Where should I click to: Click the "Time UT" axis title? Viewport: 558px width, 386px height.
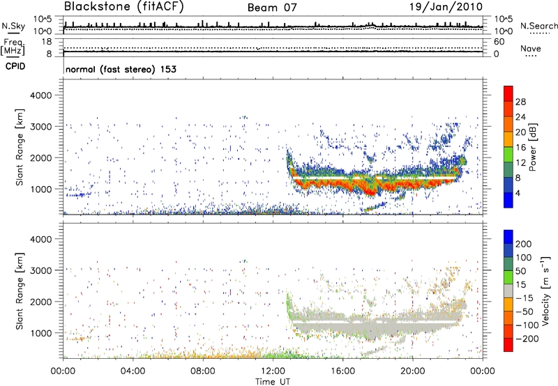tap(273, 382)
